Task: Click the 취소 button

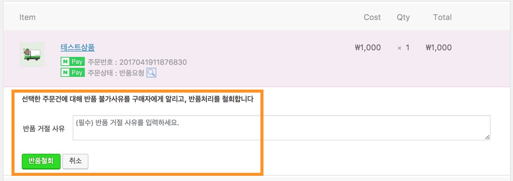Action: click(75, 161)
